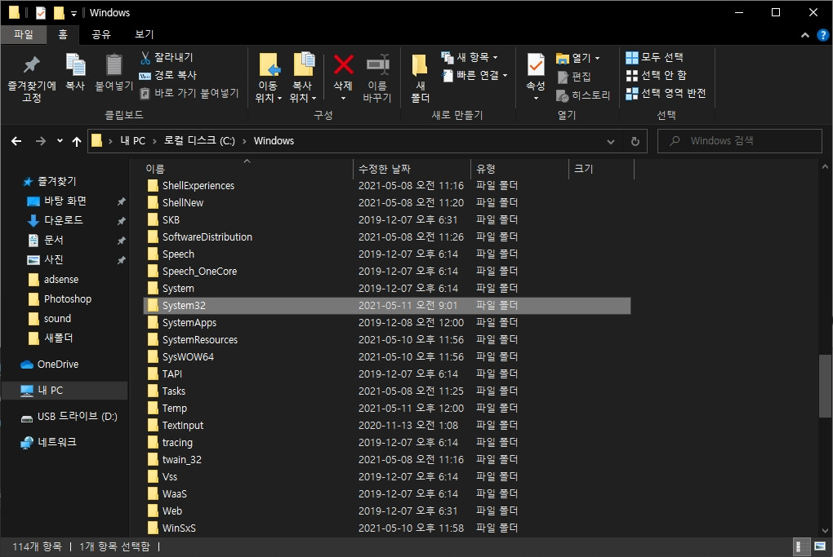The height and width of the screenshot is (557, 833).
Task: Click the red 삭제 (Delete) icon
Action: tap(343, 66)
